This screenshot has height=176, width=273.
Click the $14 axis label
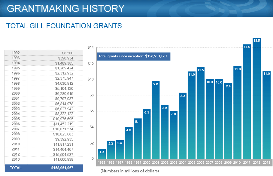point(91,47)
